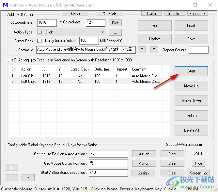Open the Twitter button
The height and width of the screenshot is (192, 218).
point(151,14)
